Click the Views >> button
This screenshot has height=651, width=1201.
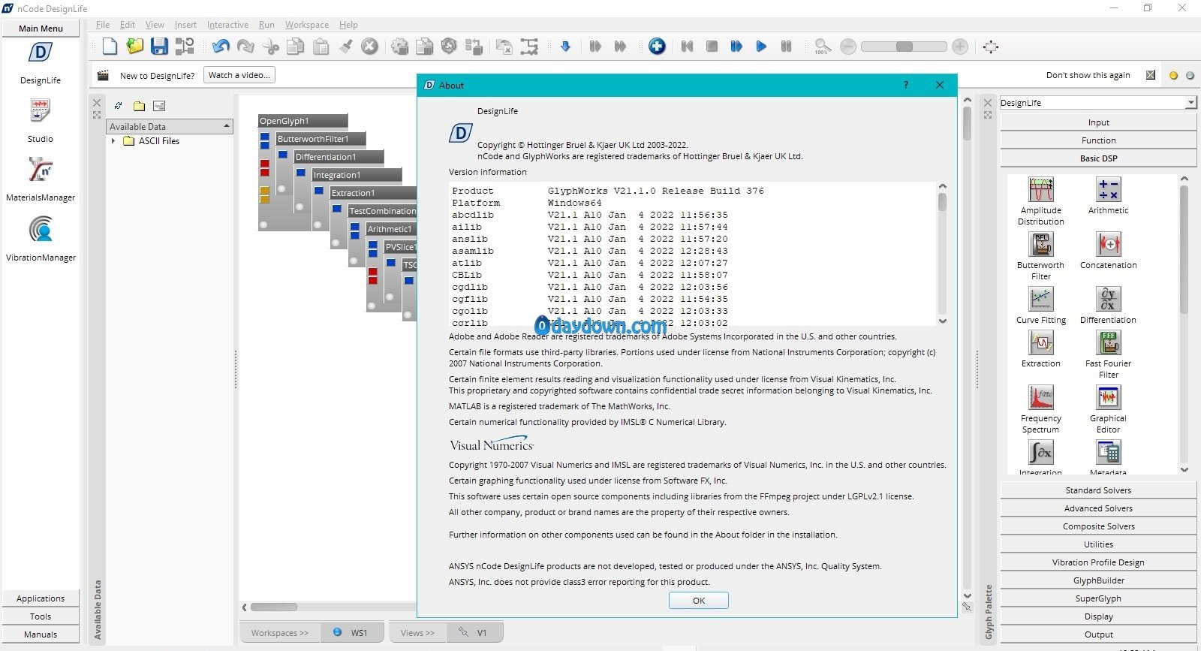418,632
